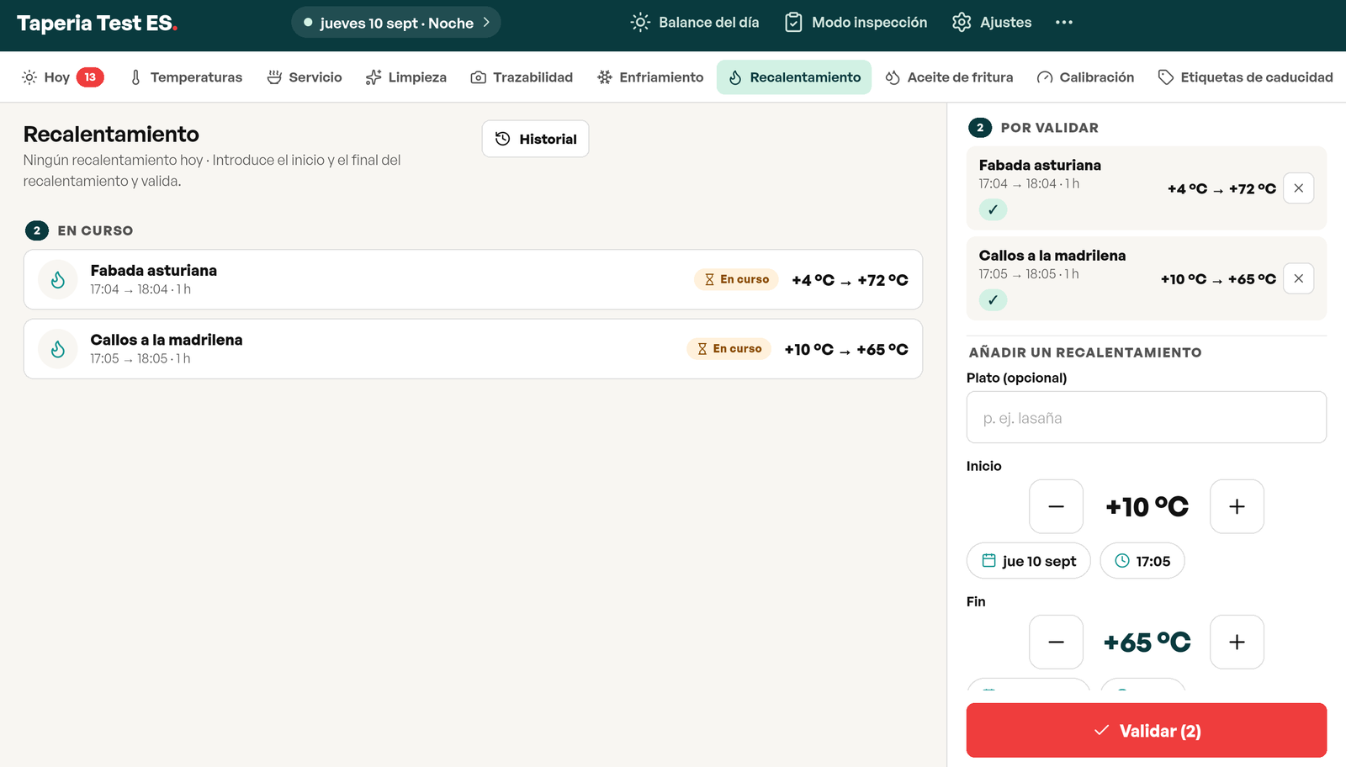Click the flame icon of Fabada asturiana row
The width and height of the screenshot is (1346, 767).
[x=58, y=280]
